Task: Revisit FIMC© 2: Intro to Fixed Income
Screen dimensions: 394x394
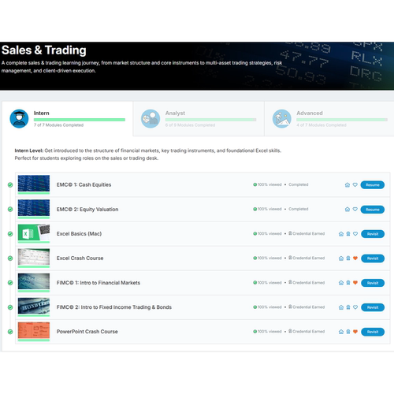Action: [373, 307]
